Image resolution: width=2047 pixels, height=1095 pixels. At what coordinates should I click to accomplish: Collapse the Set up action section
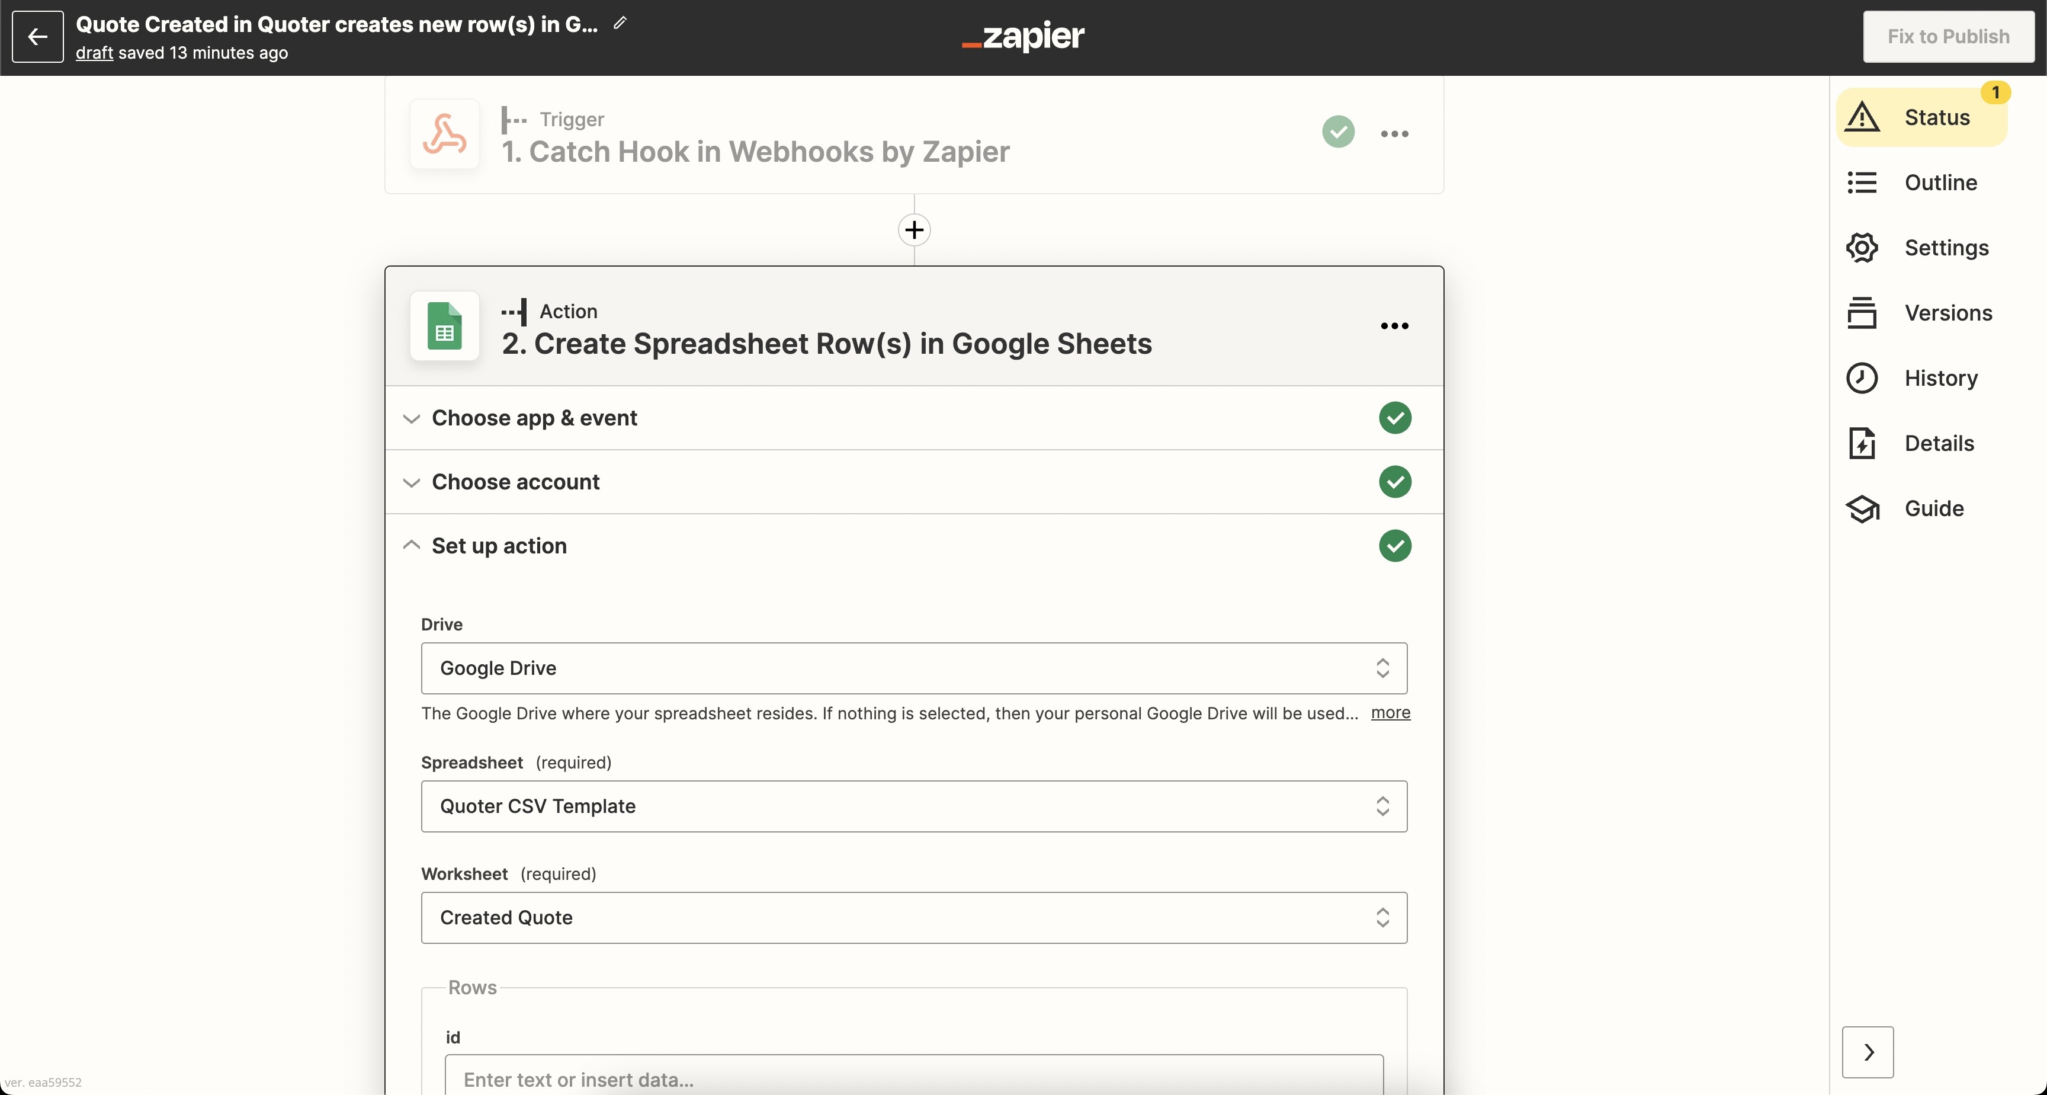[x=914, y=546]
